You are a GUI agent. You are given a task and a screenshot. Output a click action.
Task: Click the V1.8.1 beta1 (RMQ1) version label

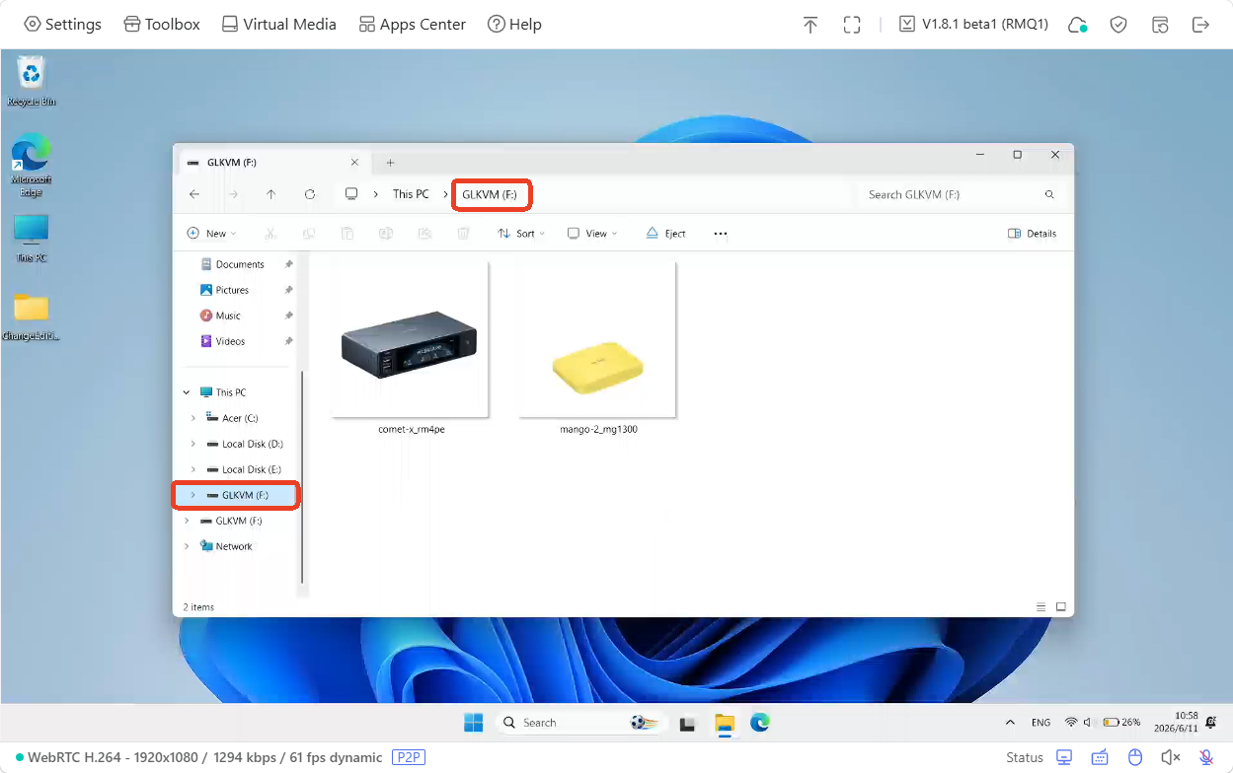point(973,25)
